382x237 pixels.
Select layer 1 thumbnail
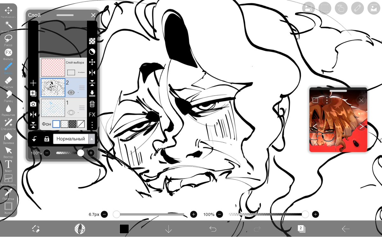(x=53, y=108)
